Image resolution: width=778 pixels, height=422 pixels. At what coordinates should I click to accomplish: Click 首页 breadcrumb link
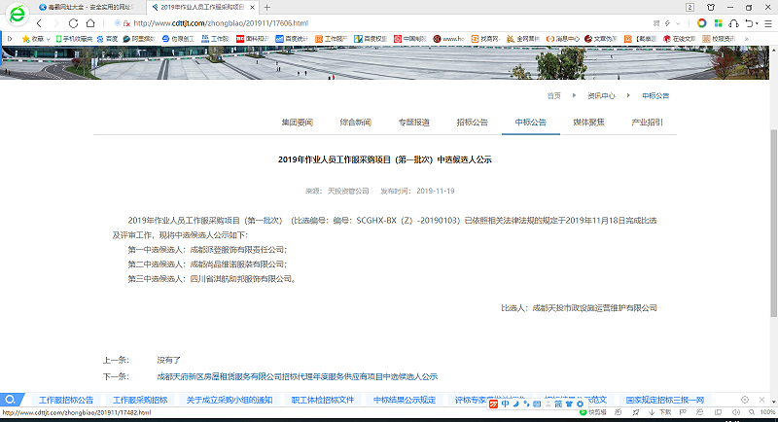coord(553,96)
